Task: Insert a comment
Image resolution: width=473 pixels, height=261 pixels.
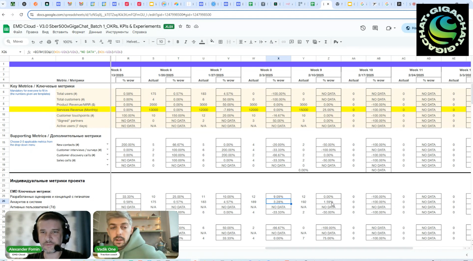Action: (292, 42)
